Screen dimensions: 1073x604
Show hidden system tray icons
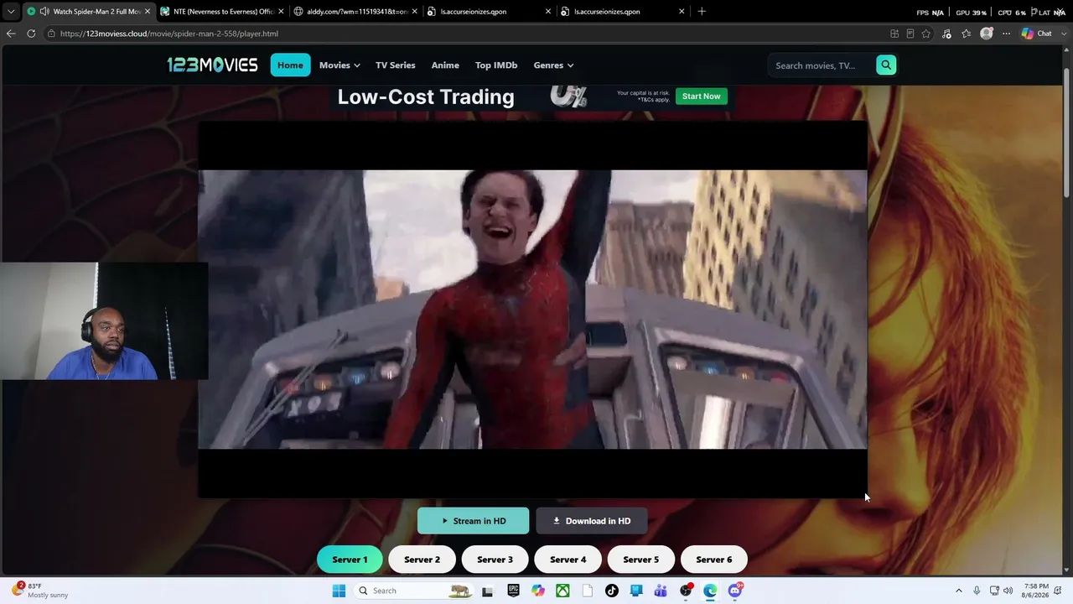(959, 591)
